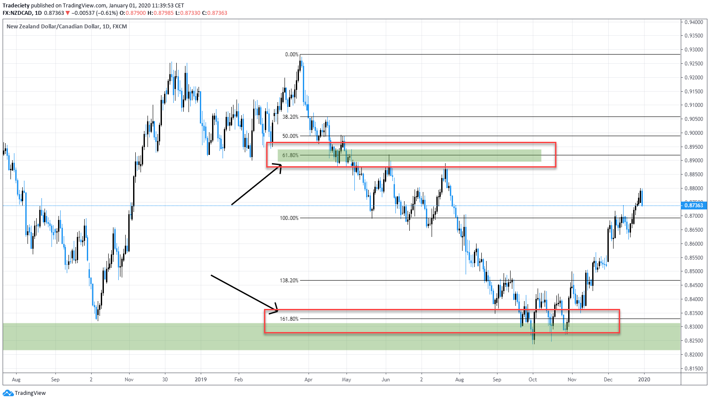This screenshot has width=710, height=401.
Task: Select the 138.20% Fibonacci level label
Action: [289, 280]
